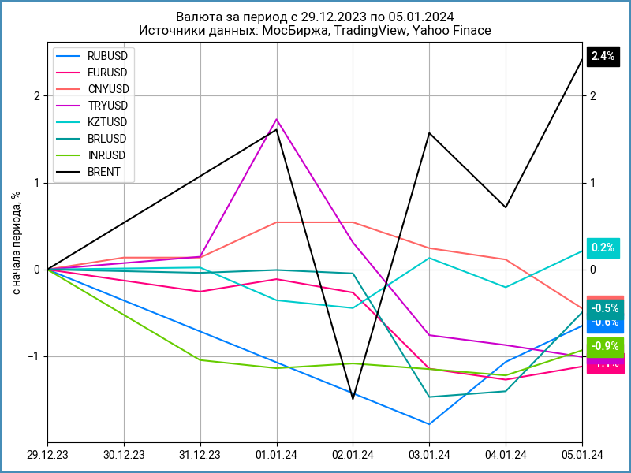
Task: Click the RUBUSD legend label
Action: coord(107,56)
